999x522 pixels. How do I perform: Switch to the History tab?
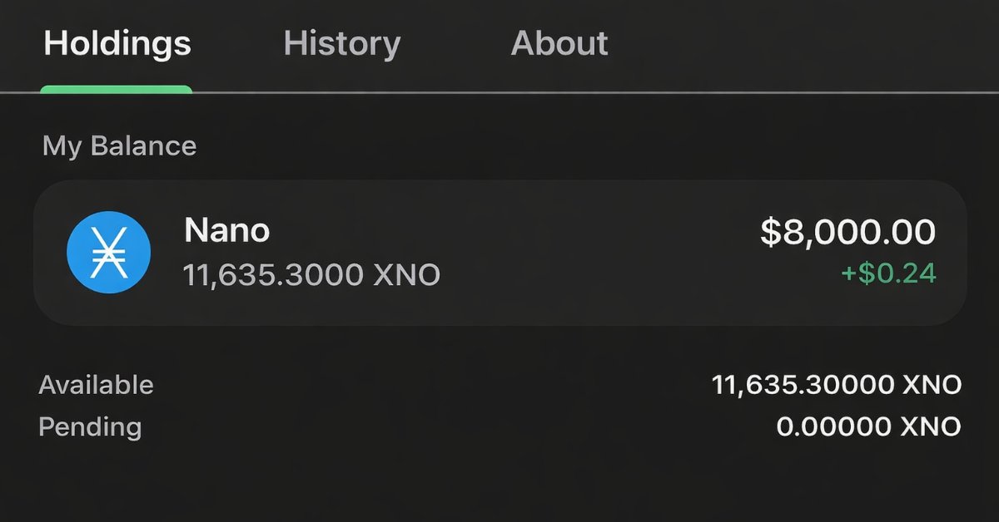click(x=341, y=43)
